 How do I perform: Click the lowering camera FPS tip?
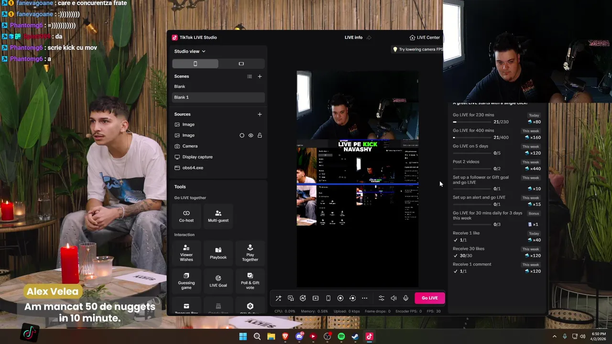(417, 49)
